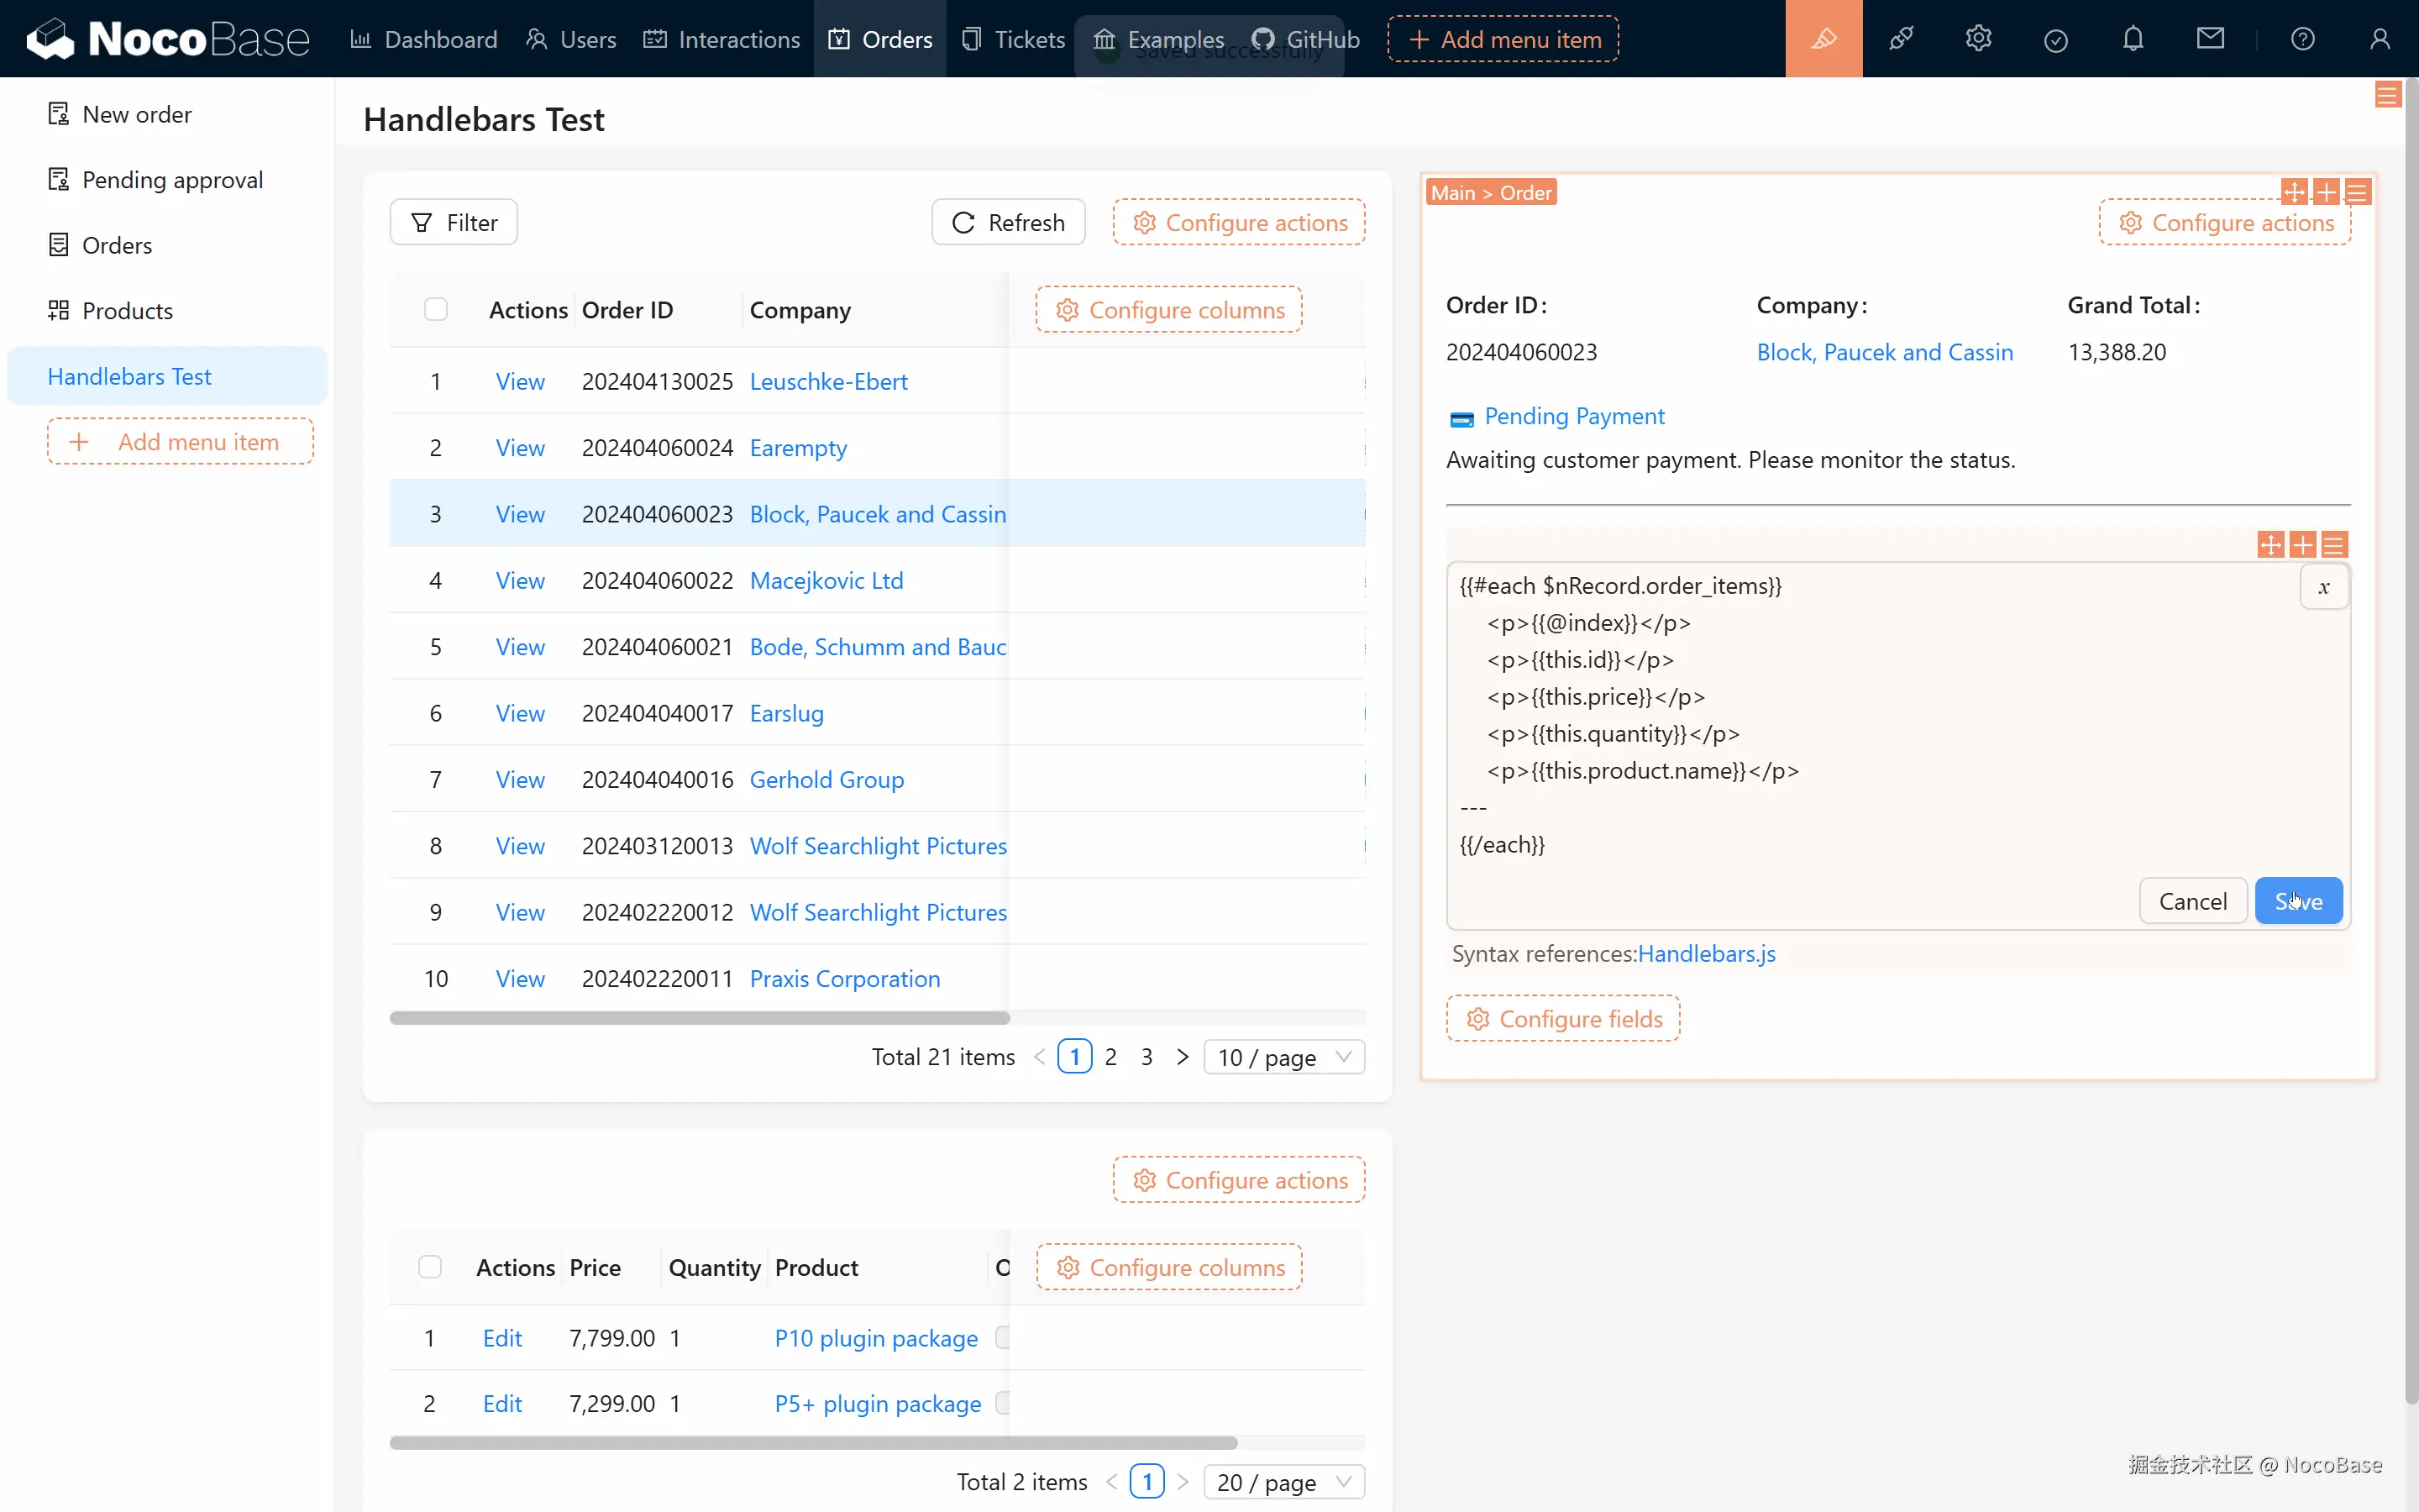Tick the checkbox in P10 plugin package row
Viewport: 2419px width, 1512px height.
tap(1003, 1337)
